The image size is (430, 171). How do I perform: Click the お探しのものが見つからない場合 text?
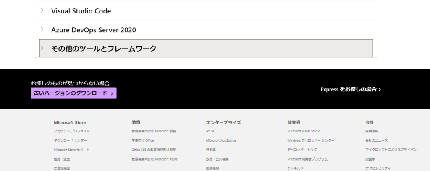pyautogui.click(x=70, y=83)
